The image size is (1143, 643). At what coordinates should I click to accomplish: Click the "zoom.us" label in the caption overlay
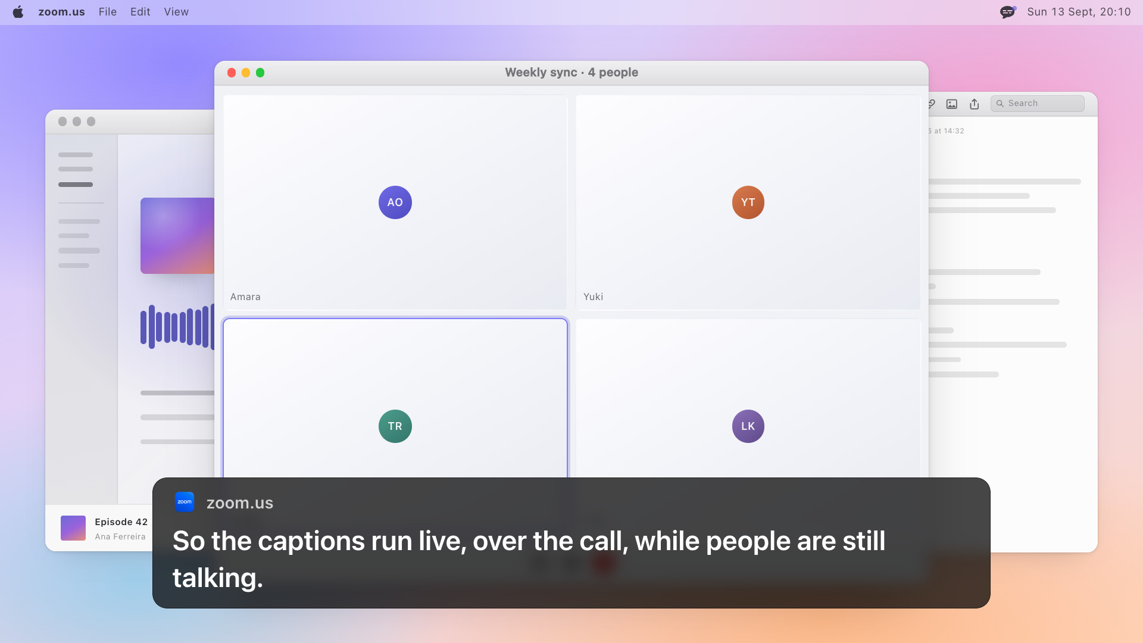(240, 503)
